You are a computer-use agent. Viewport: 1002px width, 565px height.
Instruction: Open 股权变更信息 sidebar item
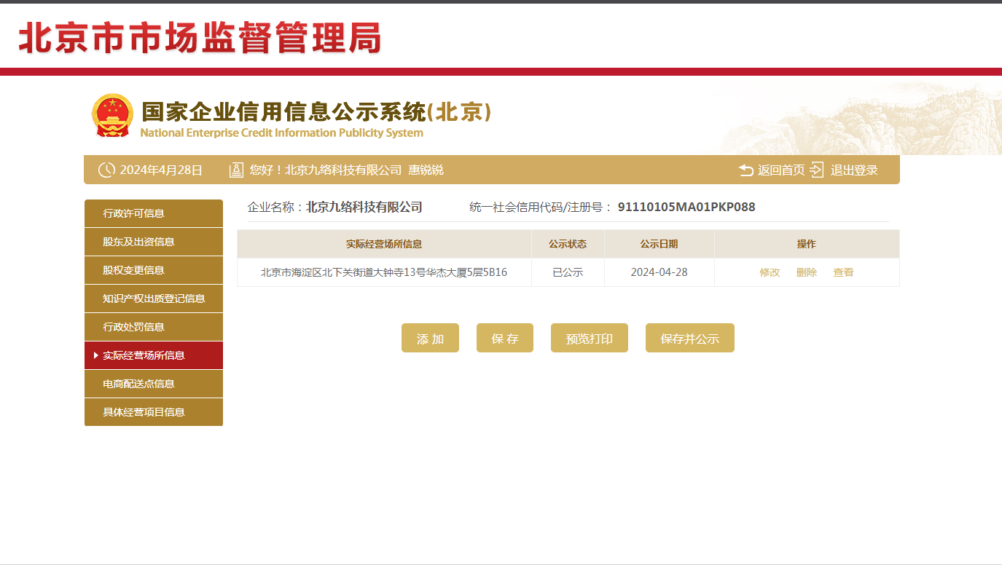pyautogui.click(x=154, y=270)
